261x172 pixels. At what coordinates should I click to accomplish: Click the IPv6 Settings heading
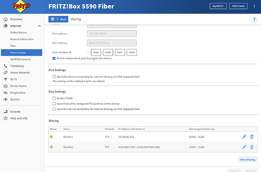(57, 92)
